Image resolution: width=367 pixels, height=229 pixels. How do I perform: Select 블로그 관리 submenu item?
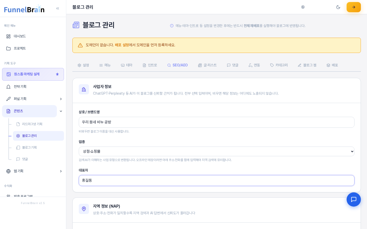pyautogui.click(x=38, y=136)
